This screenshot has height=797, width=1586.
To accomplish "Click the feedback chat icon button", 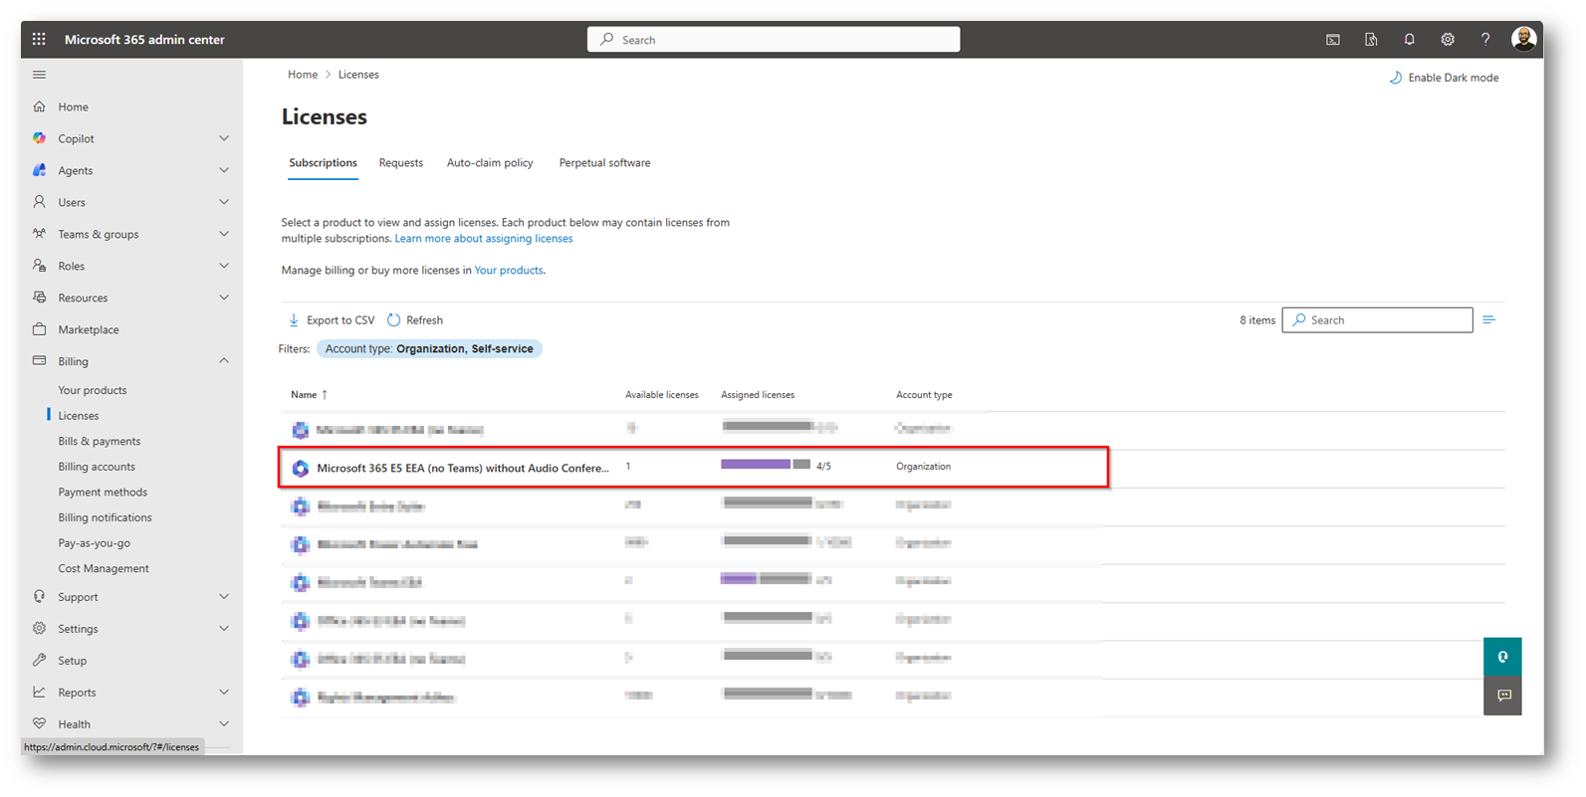I will tap(1503, 696).
